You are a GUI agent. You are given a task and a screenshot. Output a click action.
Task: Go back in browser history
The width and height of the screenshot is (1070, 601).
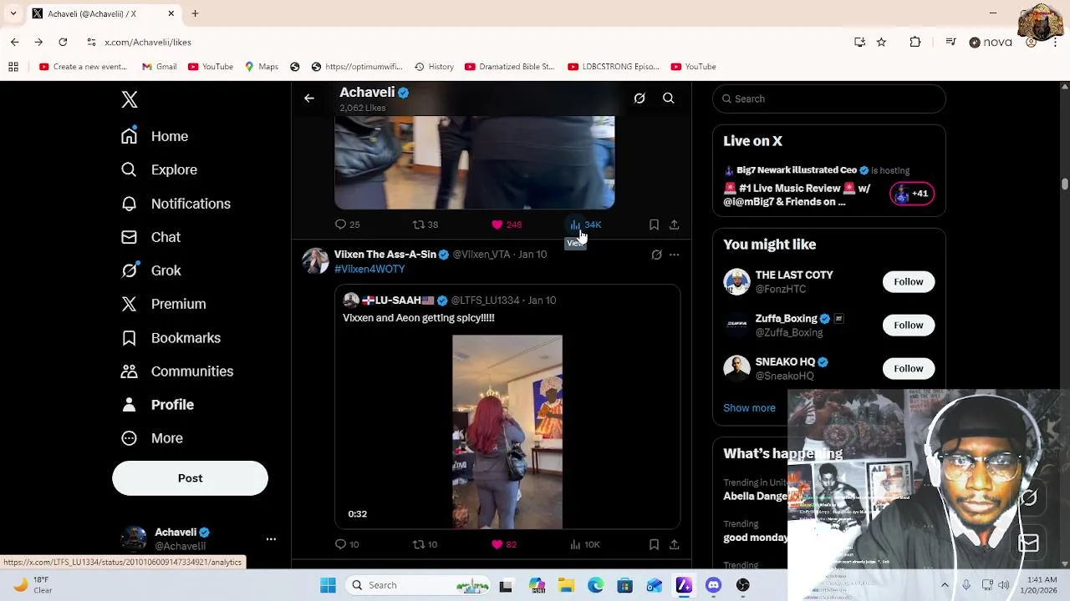pos(14,42)
